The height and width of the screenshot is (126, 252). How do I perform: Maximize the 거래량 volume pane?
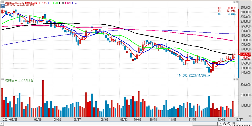(234, 79)
